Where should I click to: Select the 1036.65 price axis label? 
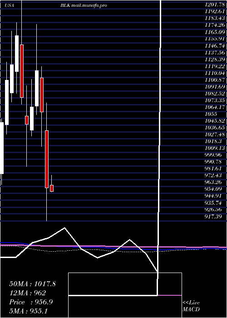click(x=215, y=128)
